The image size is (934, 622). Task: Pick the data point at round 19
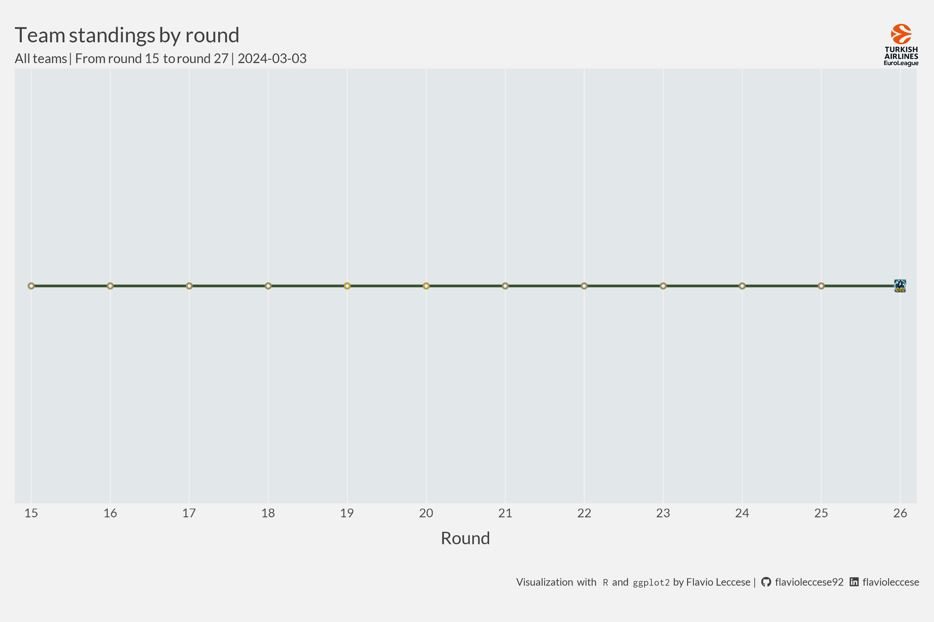(x=347, y=286)
